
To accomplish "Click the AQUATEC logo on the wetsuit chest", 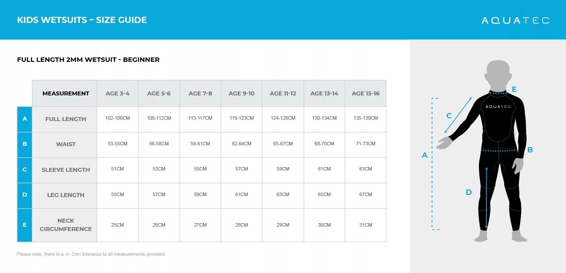I will (x=498, y=107).
